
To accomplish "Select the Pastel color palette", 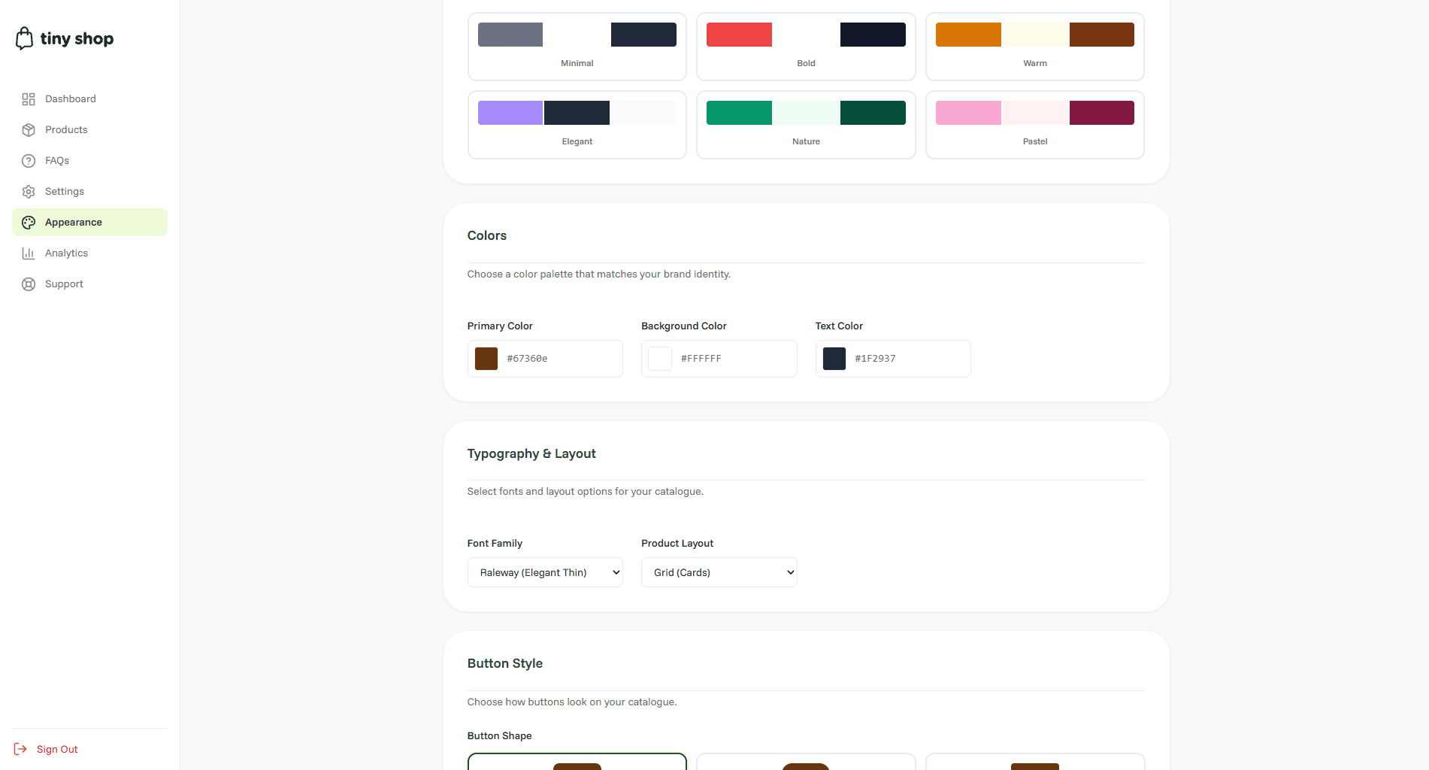I will [x=1034, y=124].
